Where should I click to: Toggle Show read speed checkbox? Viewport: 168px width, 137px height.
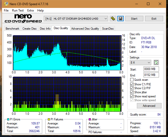(x=132, y=96)
